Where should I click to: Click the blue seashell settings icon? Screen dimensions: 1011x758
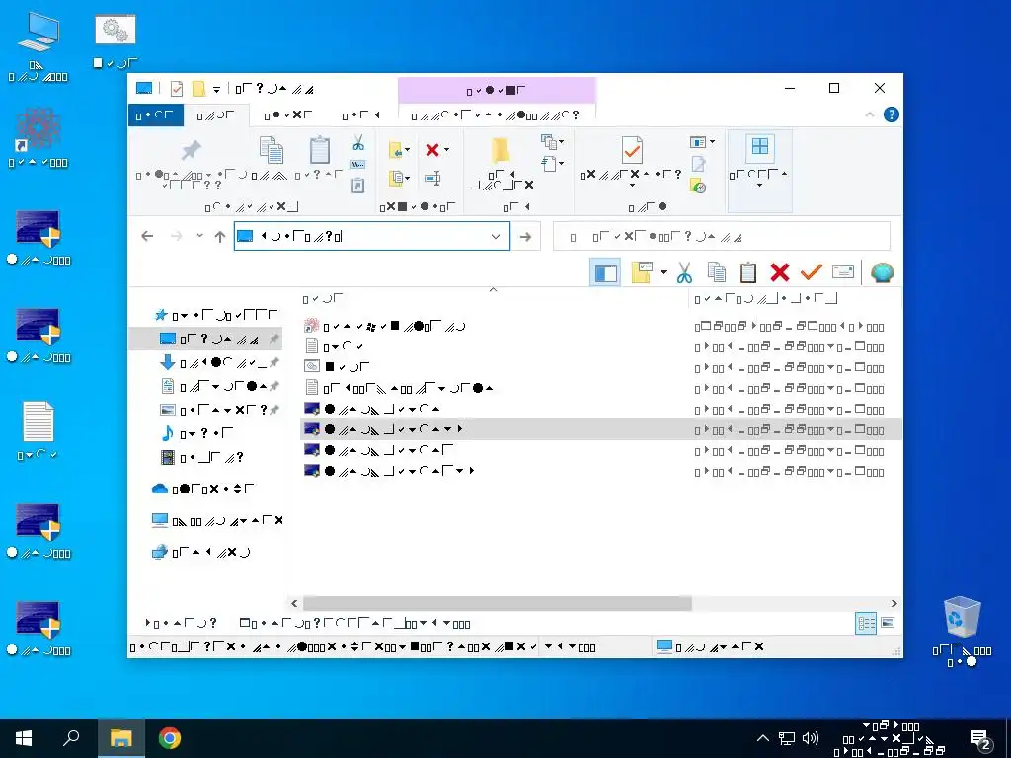(x=882, y=272)
